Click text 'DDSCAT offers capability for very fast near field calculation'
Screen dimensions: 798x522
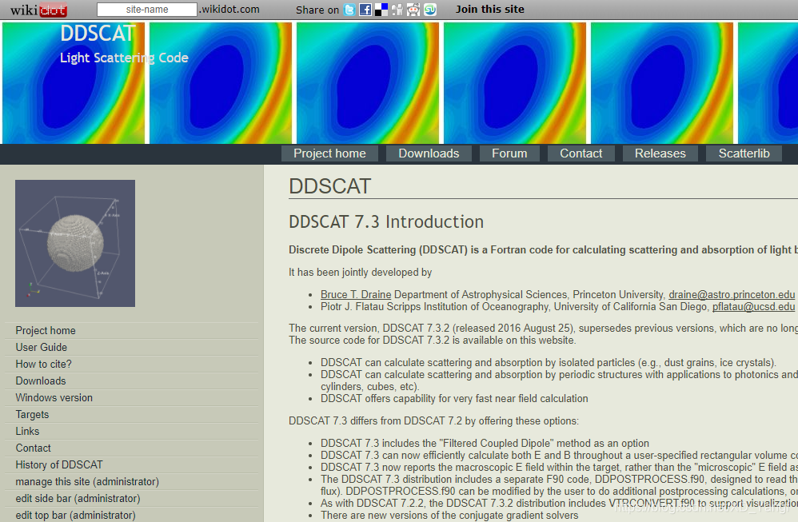pos(454,398)
